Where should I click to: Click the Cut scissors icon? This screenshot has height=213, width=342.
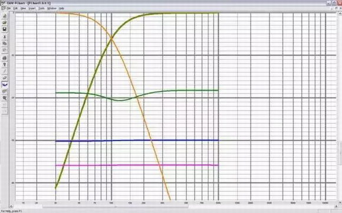pyautogui.click(x=5, y=37)
